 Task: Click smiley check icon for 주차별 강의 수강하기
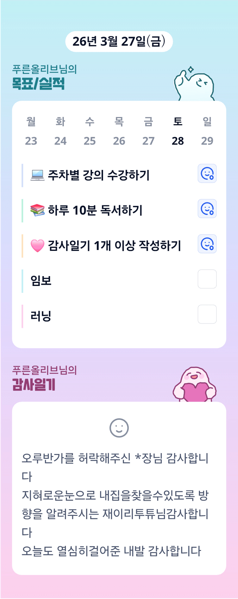pyautogui.click(x=207, y=173)
